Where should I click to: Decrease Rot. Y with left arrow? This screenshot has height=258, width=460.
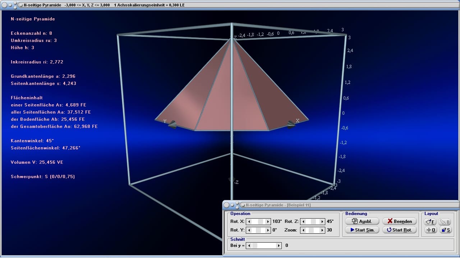(x=249, y=230)
